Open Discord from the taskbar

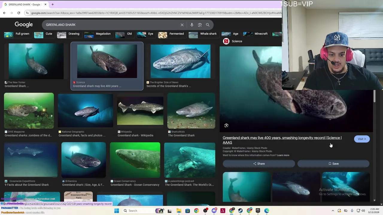click(x=214, y=211)
